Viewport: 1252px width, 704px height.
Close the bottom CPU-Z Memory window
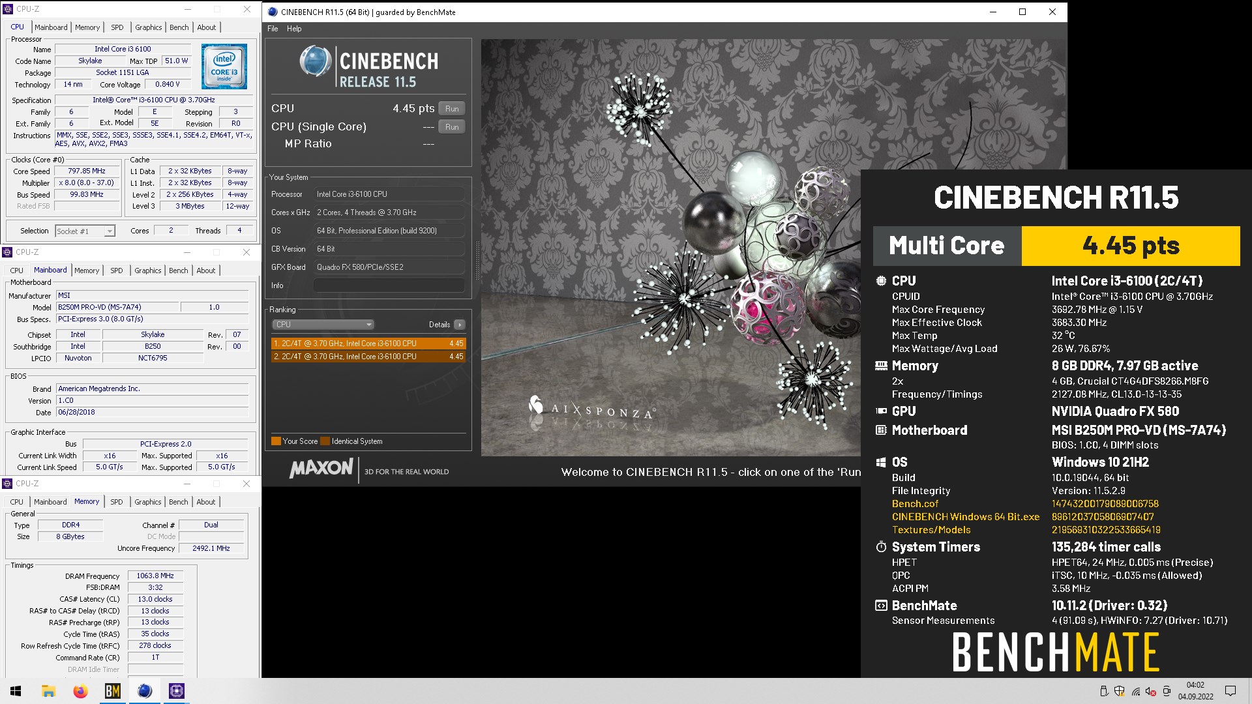[x=246, y=484]
